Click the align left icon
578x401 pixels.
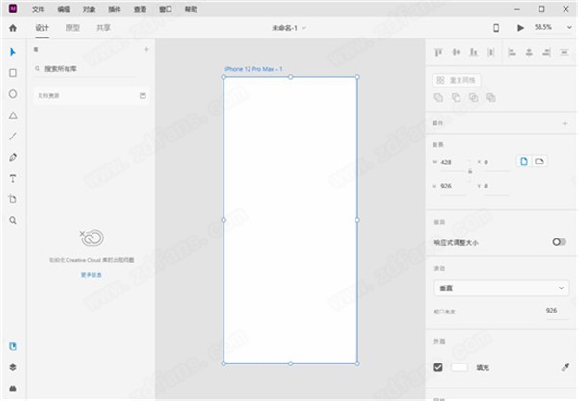[512, 52]
